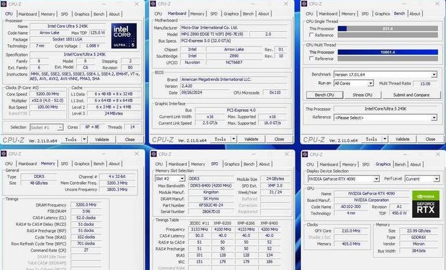The height and width of the screenshot is (270, 446).
Task: Close the Memory window with title bar X
Action: pos(136,154)
